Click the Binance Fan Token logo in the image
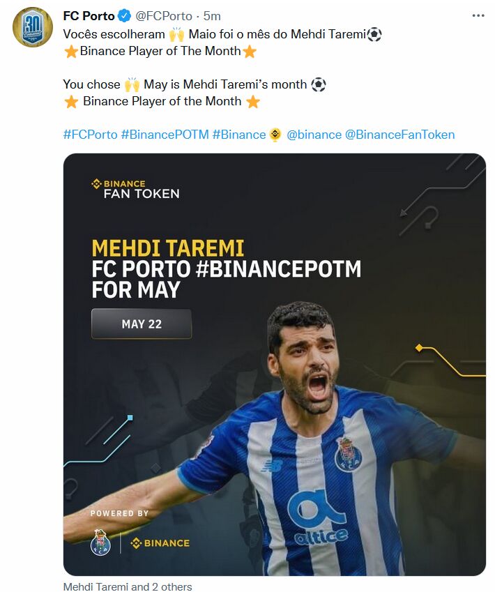The image size is (495, 592). (135, 189)
